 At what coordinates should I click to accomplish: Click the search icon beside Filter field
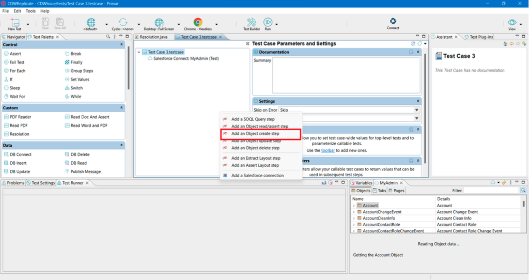(523, 191)
